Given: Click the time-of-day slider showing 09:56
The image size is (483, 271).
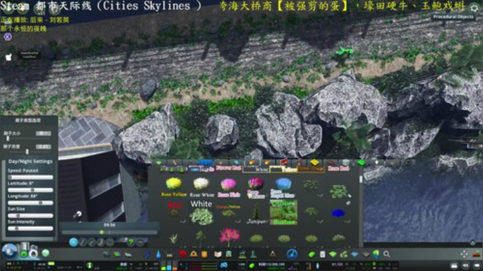Looking at the screenshot, I should click(109, 232).
